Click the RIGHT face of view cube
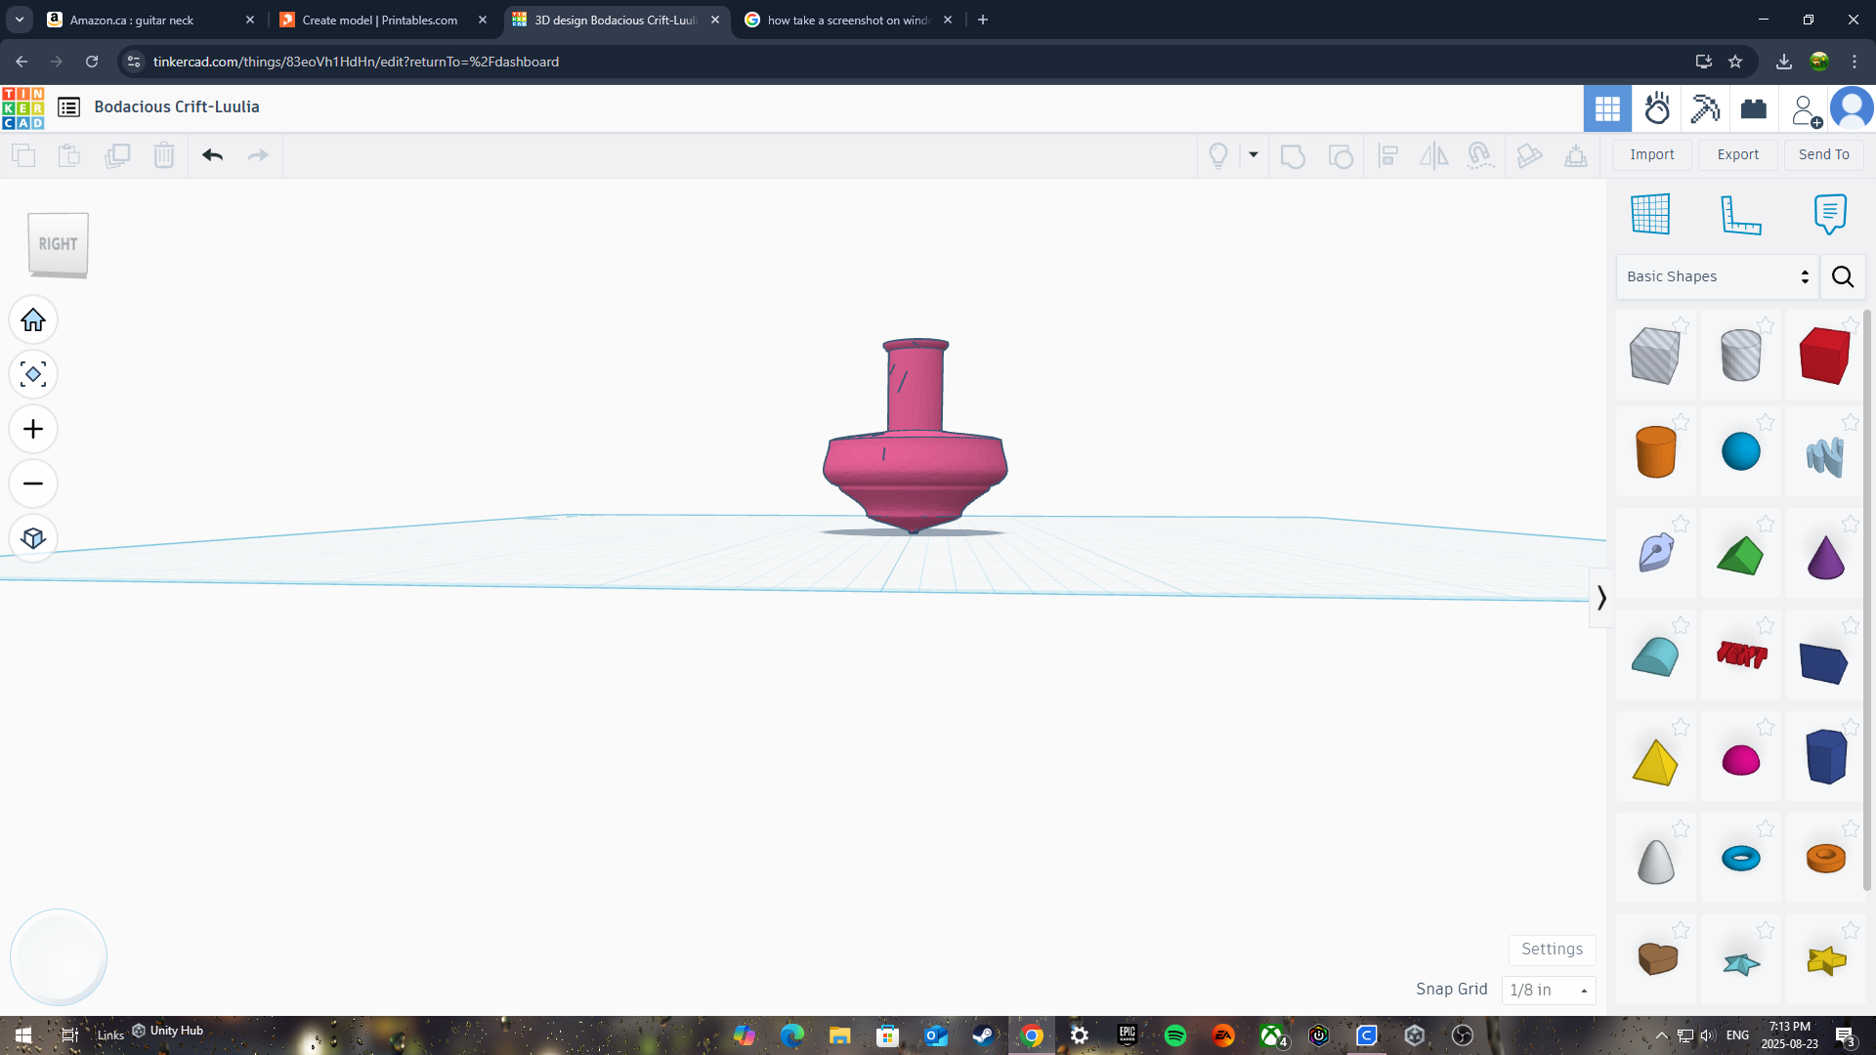The height and width of the screenshot is (1055, 1876). click(58, 244)
